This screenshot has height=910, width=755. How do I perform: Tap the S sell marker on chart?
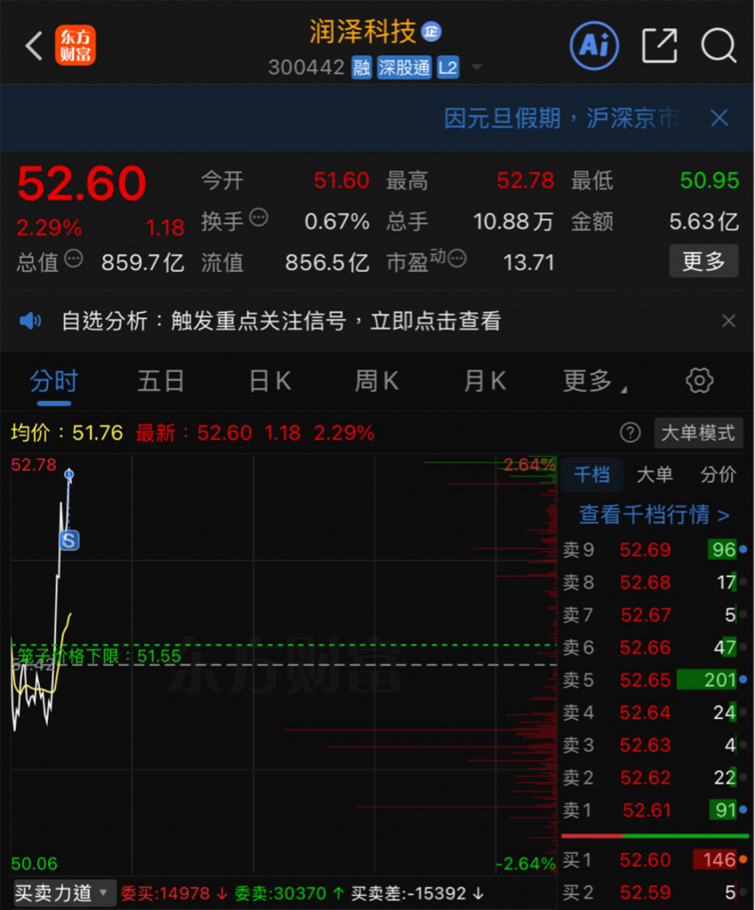point(69,540)
